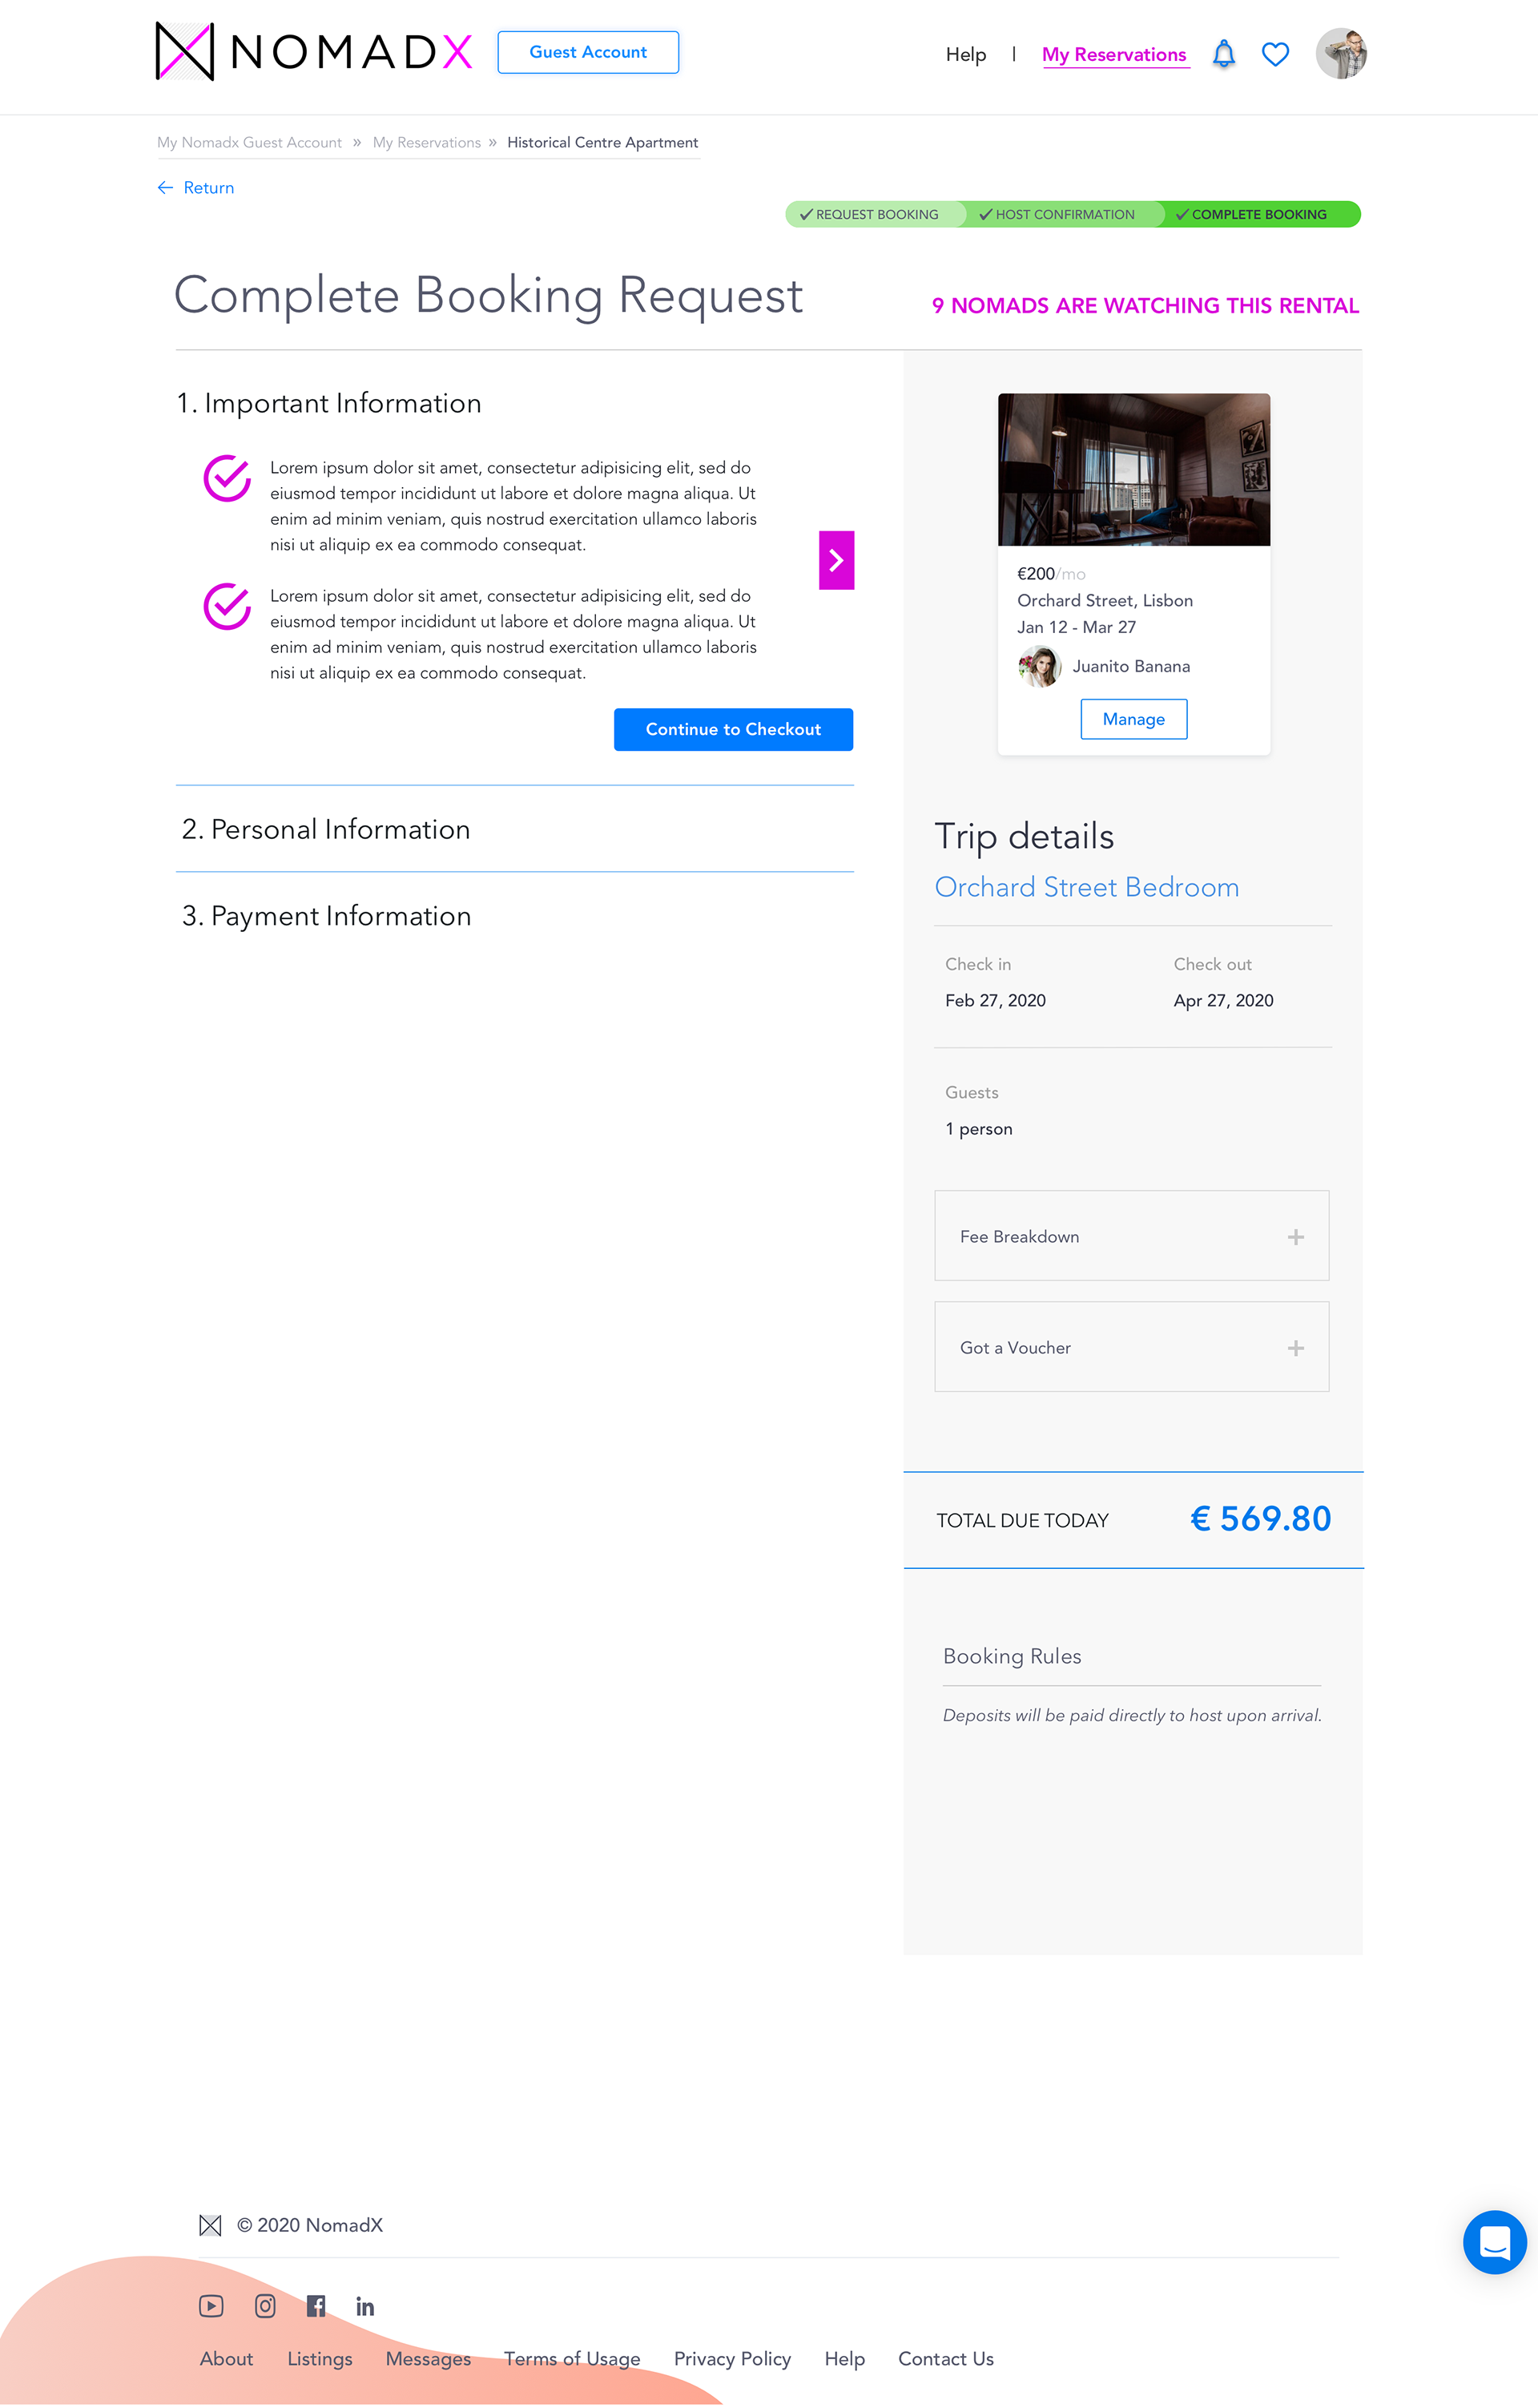
Task: Expand the Personal Information step
Action: click(x=326, y=829)
